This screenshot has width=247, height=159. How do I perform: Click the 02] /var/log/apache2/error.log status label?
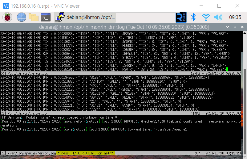click(28, 153)
